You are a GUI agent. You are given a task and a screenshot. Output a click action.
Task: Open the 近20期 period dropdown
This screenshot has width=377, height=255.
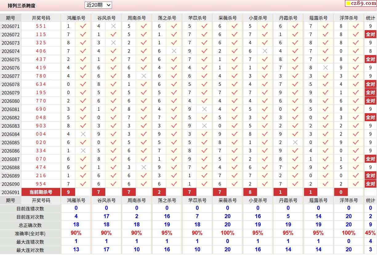(98, 5)
